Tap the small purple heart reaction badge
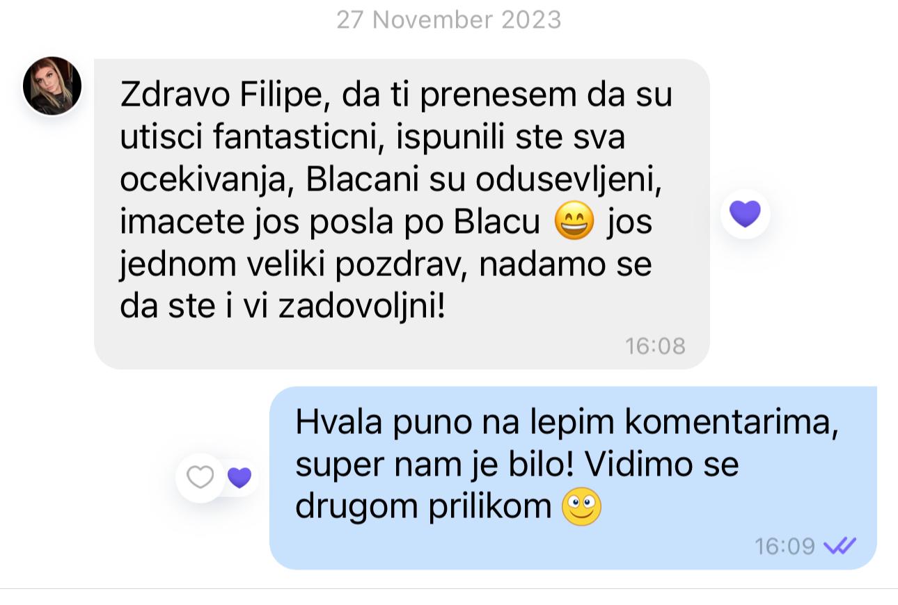Viewport: 898px width, 605px height. [239, 478]
